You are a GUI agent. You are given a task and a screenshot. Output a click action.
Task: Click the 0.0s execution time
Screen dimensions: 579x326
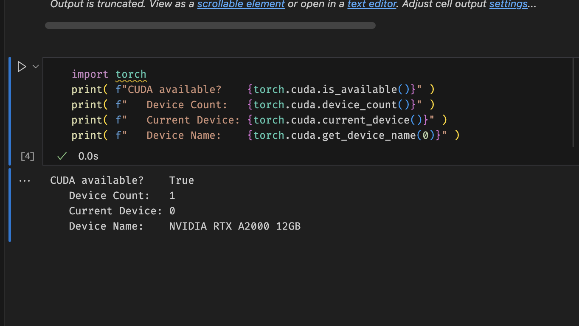coord(88,156)
